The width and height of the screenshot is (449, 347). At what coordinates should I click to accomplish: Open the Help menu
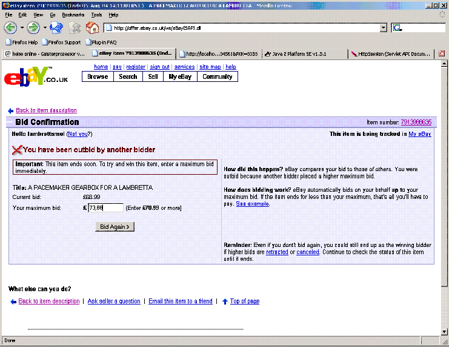point(113,15)
